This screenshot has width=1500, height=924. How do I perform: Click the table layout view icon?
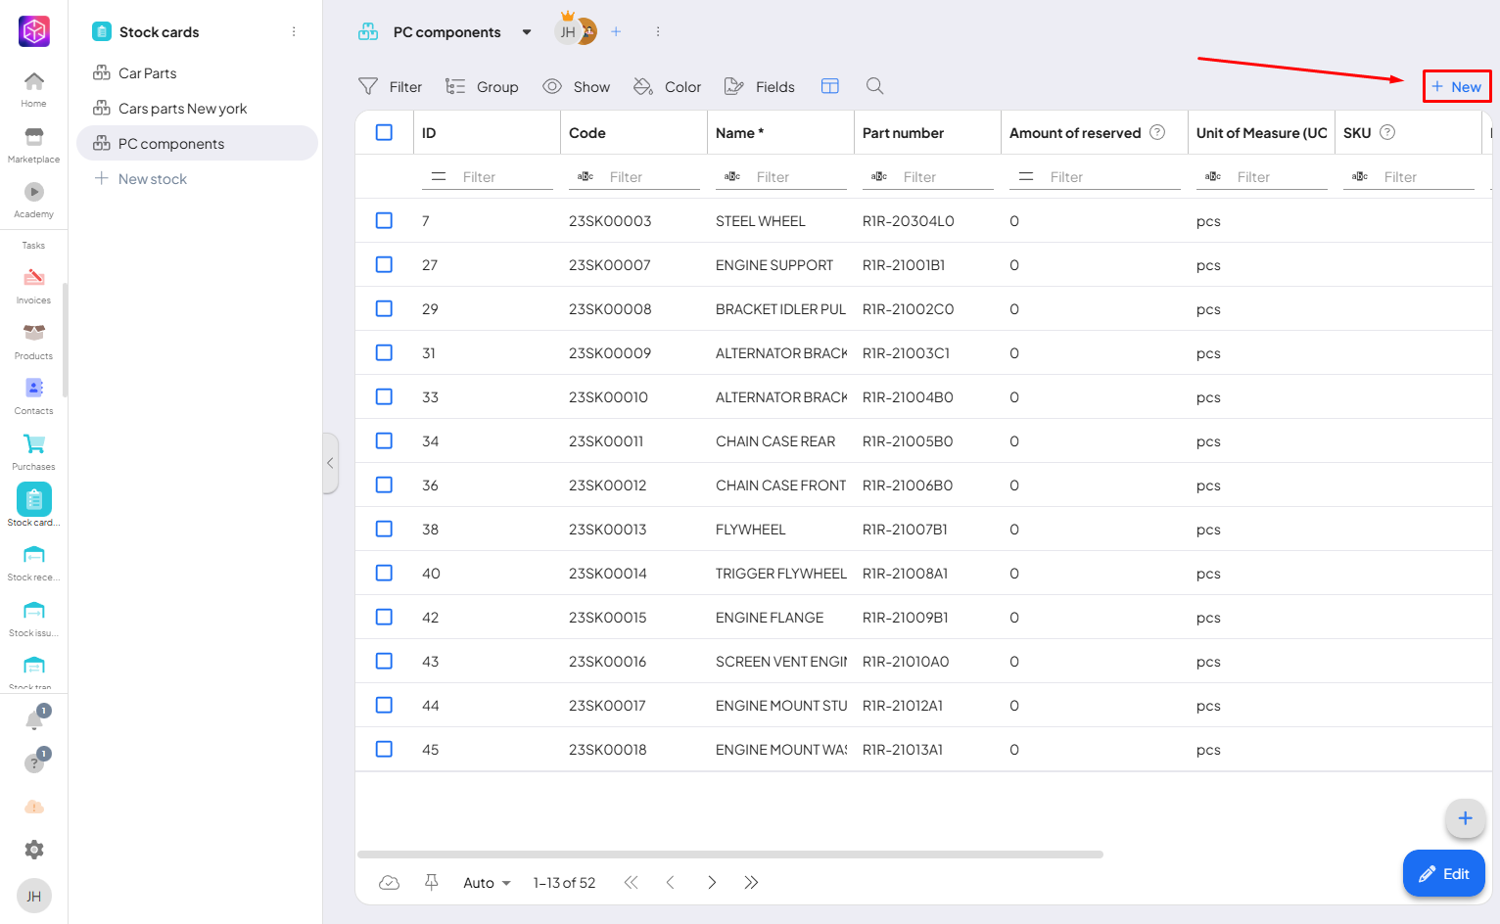(x=829, y=86)
